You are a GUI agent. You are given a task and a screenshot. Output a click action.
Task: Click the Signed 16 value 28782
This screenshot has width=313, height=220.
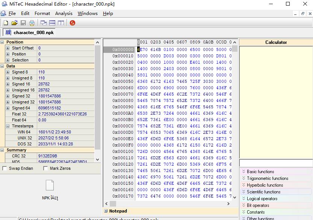[x=44, y=84]
